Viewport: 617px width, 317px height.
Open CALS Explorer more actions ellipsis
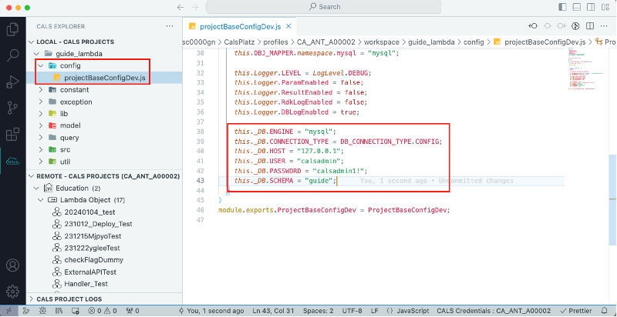coord(170,26)
